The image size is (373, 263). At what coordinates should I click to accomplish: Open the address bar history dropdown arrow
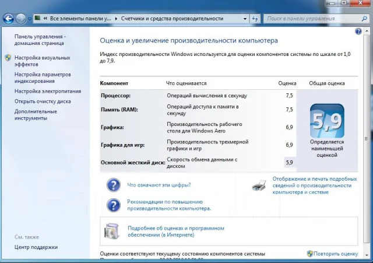(x=245, y=19)
